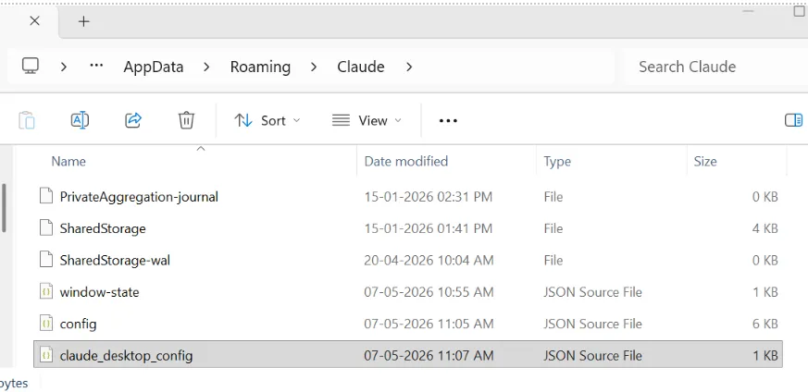
Task: Open the View dropdown menu
Action: click(x=367, y=120)
